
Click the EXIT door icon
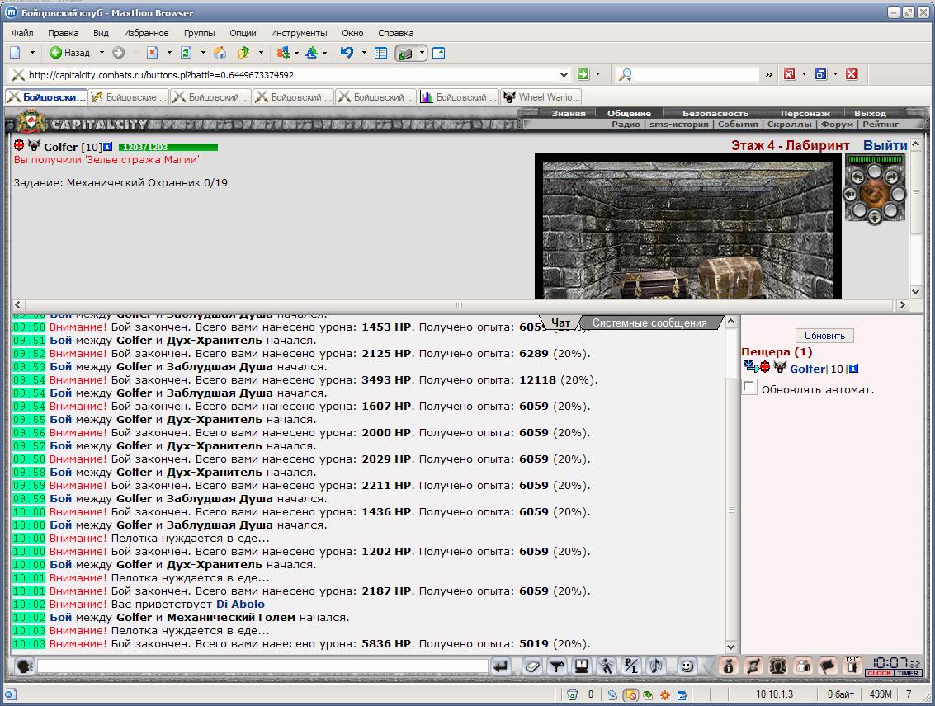click(x=852, y=666)
